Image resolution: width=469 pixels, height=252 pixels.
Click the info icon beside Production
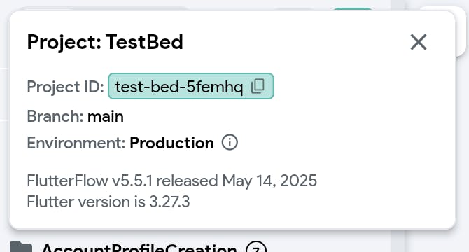point(230,142)
